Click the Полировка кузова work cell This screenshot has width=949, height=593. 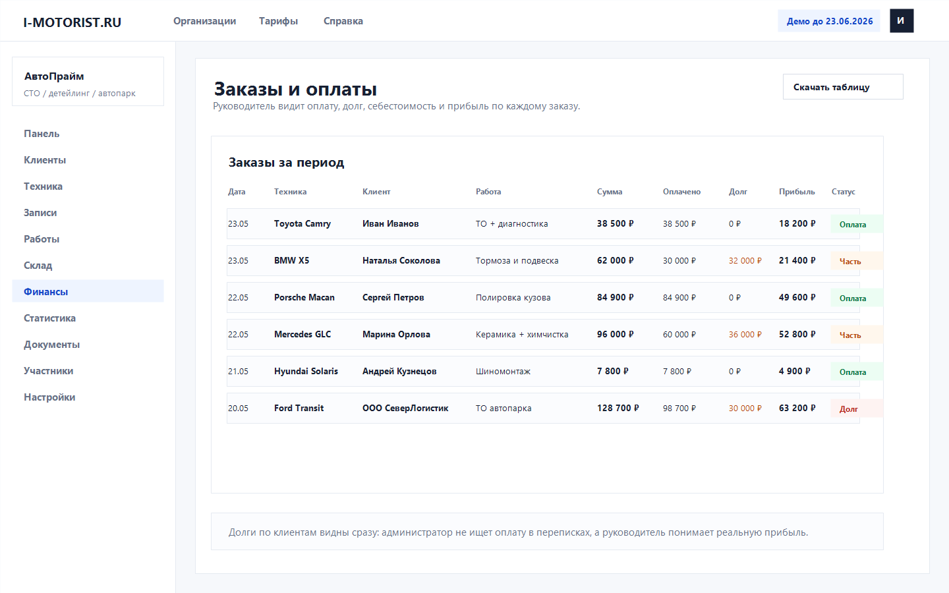513,297
